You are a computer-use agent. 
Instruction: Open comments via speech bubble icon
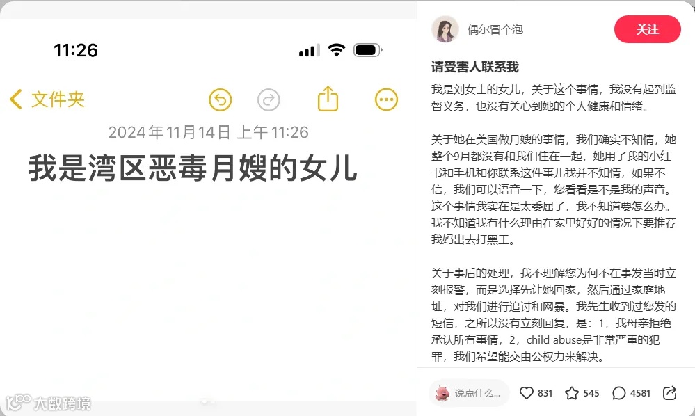(x=618, y=393)
